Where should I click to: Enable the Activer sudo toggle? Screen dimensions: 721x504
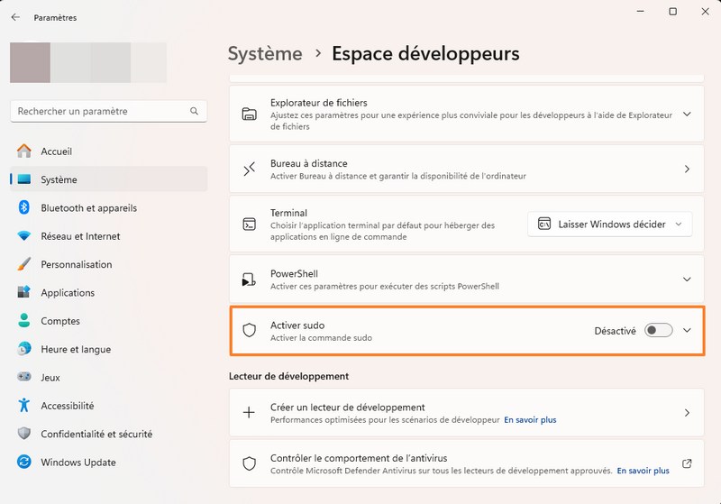pos(658,331)
